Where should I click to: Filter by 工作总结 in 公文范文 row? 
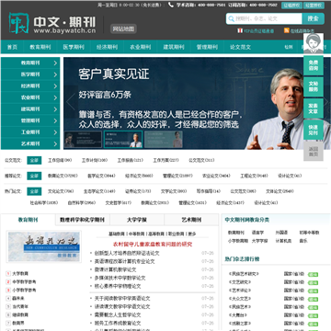(x=60, y=160)
